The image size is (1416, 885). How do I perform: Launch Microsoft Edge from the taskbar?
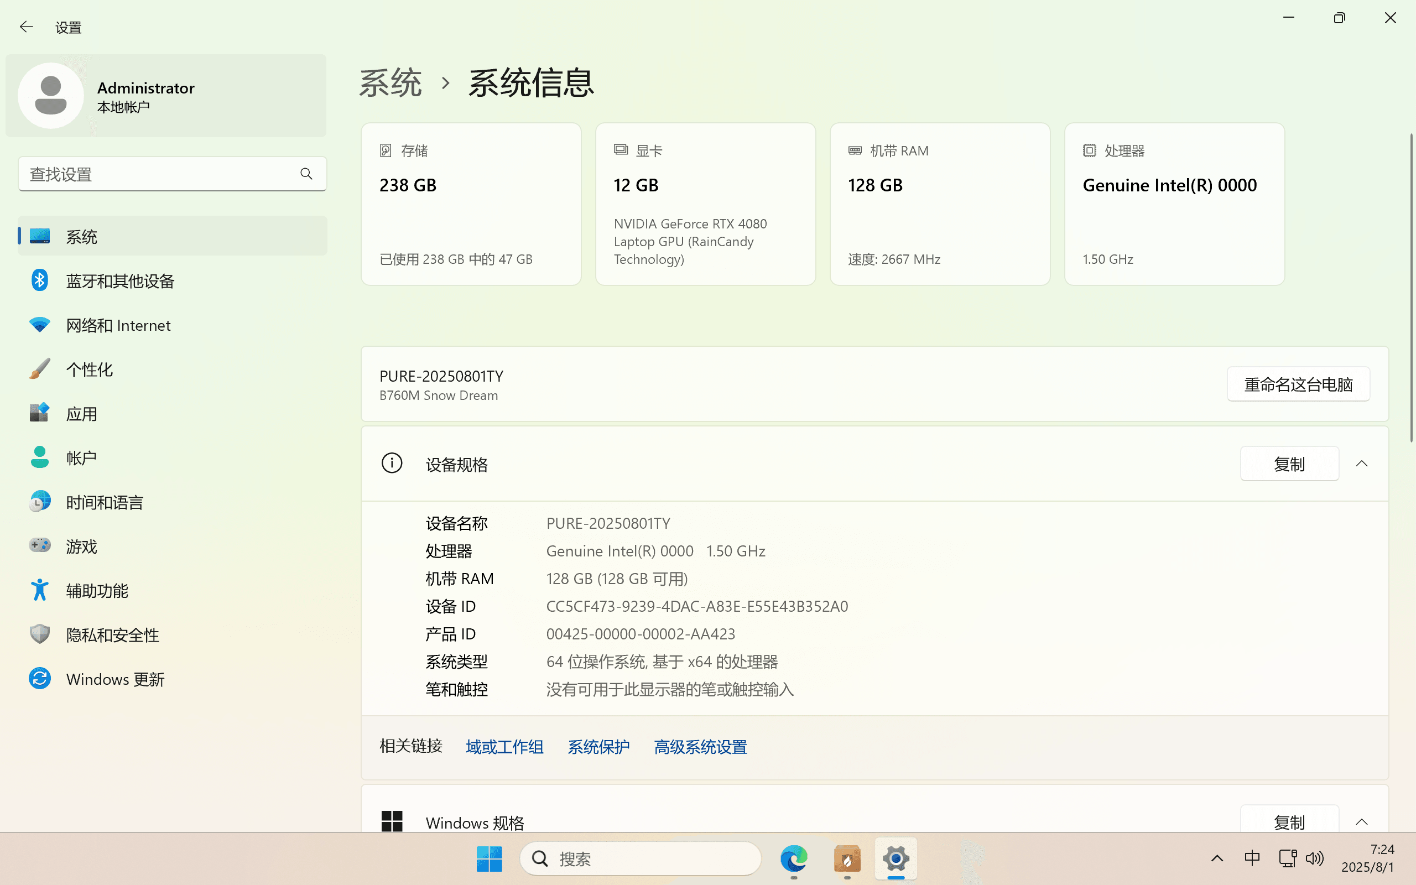pyautogui.click(x=793, y=858)
